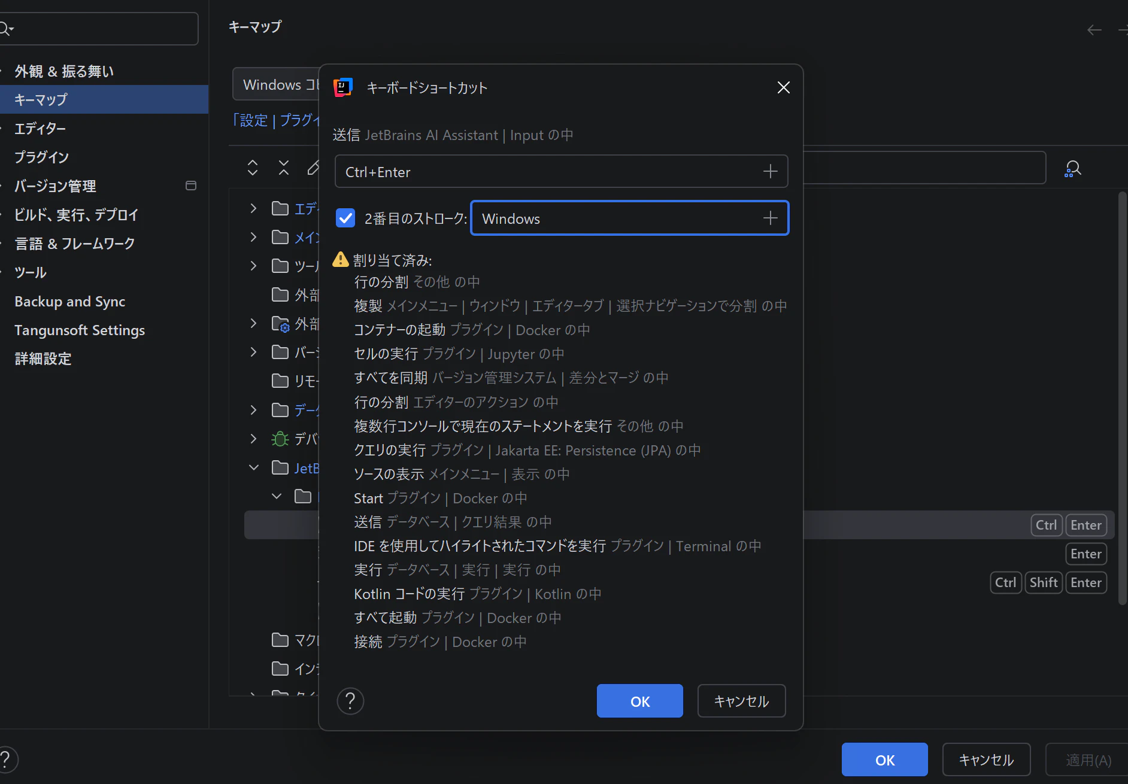Click the lone Enter shortcut badge row

(x=1086, y=554)
